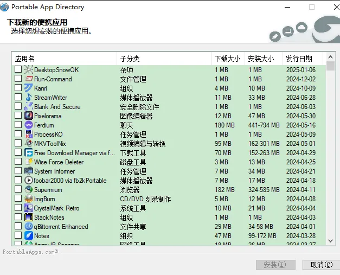Click the foobar2000 app icon
This screenshot has width=340, height=275.
(x=29, y=180)
